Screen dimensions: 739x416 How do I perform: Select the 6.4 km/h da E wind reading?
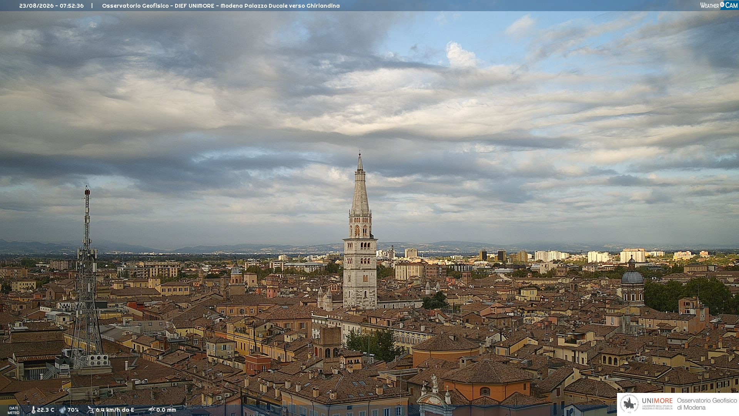click(x=115, y=410)
